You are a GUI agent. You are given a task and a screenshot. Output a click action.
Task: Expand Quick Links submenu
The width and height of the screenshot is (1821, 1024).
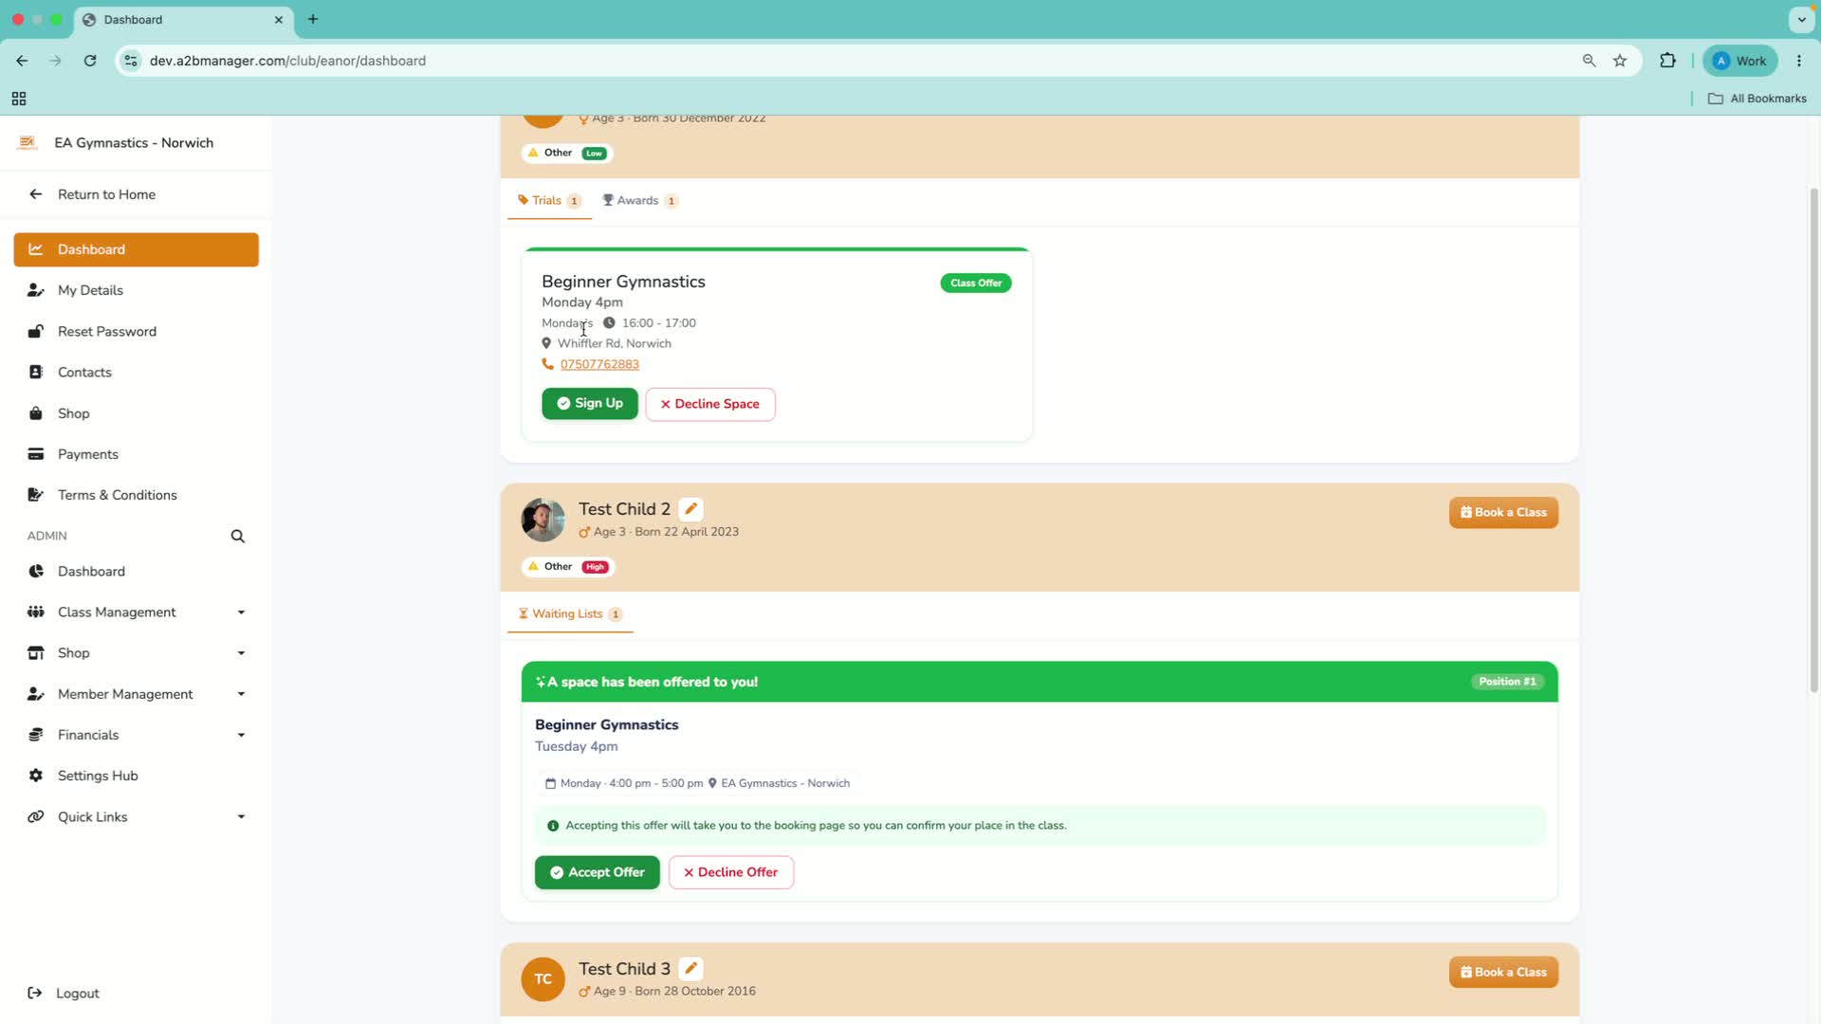point(241,817)
